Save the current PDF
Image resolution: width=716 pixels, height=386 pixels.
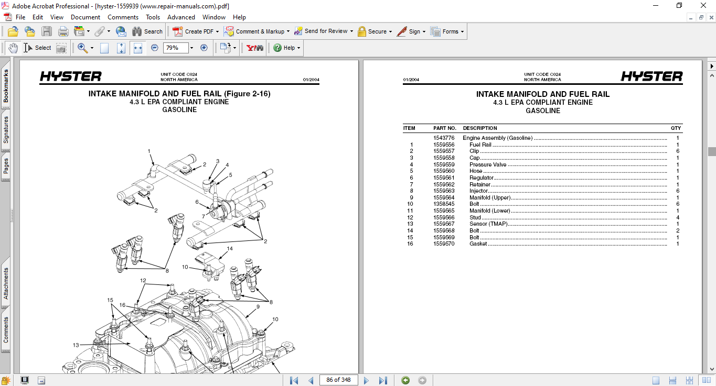point(47,31)
